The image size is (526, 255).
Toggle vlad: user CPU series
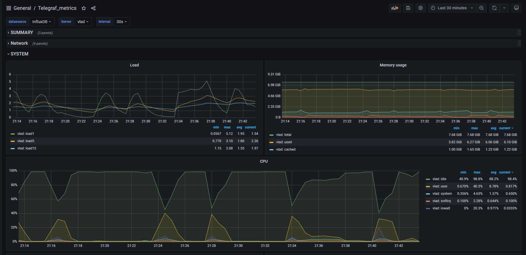point(440,186)
